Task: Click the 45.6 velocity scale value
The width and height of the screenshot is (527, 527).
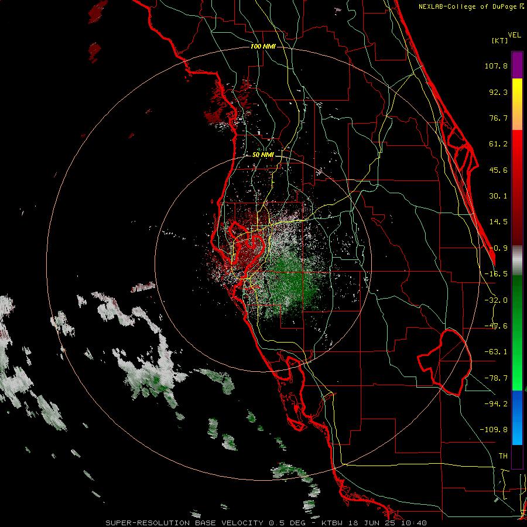Action: click(498, 170)
